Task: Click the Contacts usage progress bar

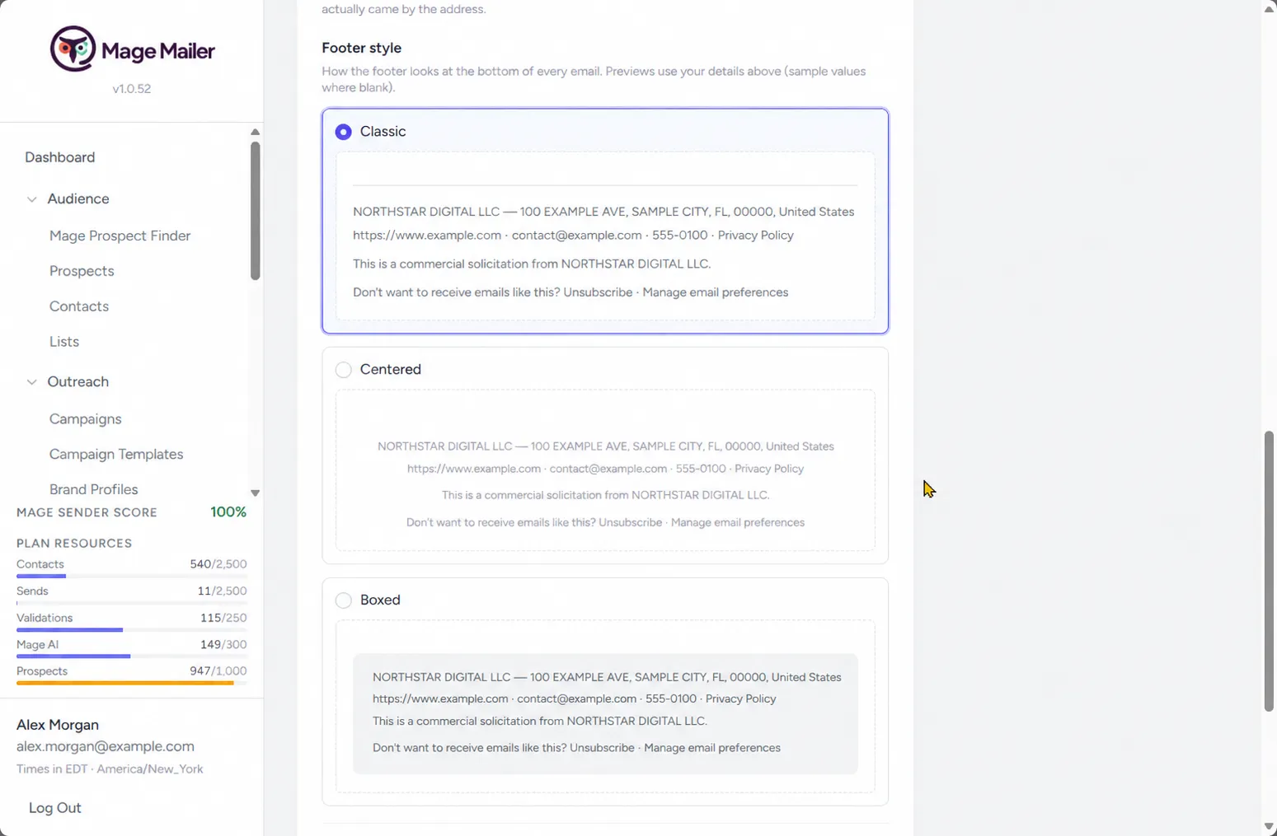Action: 132,577
